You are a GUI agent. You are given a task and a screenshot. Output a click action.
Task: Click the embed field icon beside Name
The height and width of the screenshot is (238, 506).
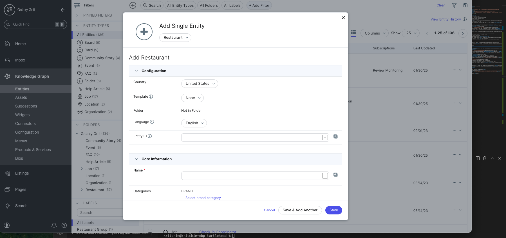pyautogui.click(x=335, y=175)
